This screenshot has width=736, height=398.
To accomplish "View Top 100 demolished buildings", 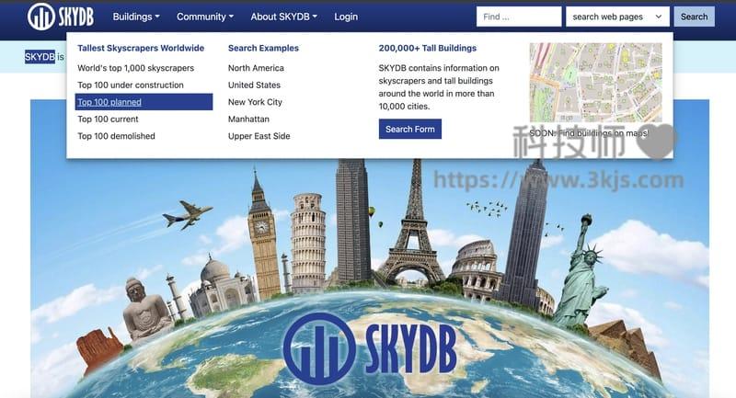I will click(116, 136).
